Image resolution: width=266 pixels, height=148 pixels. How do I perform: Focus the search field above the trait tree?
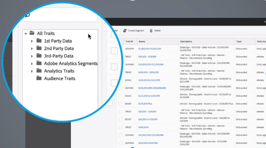coord(60,15)
